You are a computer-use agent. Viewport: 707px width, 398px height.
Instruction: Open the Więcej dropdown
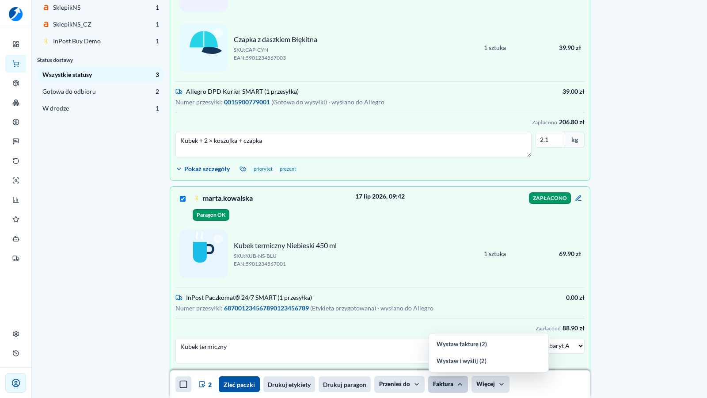click(490, 384)
